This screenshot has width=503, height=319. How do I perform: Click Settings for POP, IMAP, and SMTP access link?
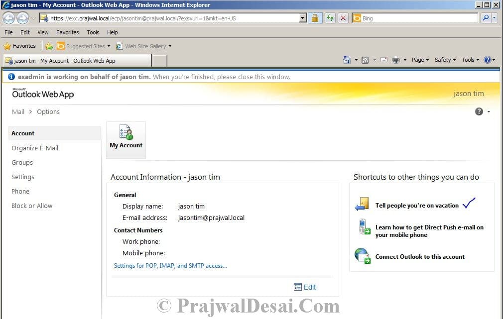[170, 266]
